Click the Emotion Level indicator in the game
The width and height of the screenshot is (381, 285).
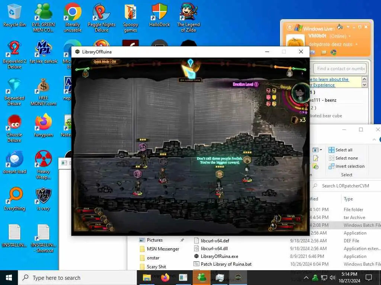tap(246, 84)
